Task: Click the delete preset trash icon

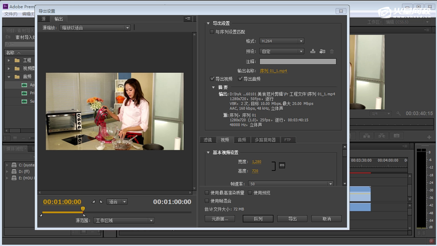Action: tap(331, 51)
